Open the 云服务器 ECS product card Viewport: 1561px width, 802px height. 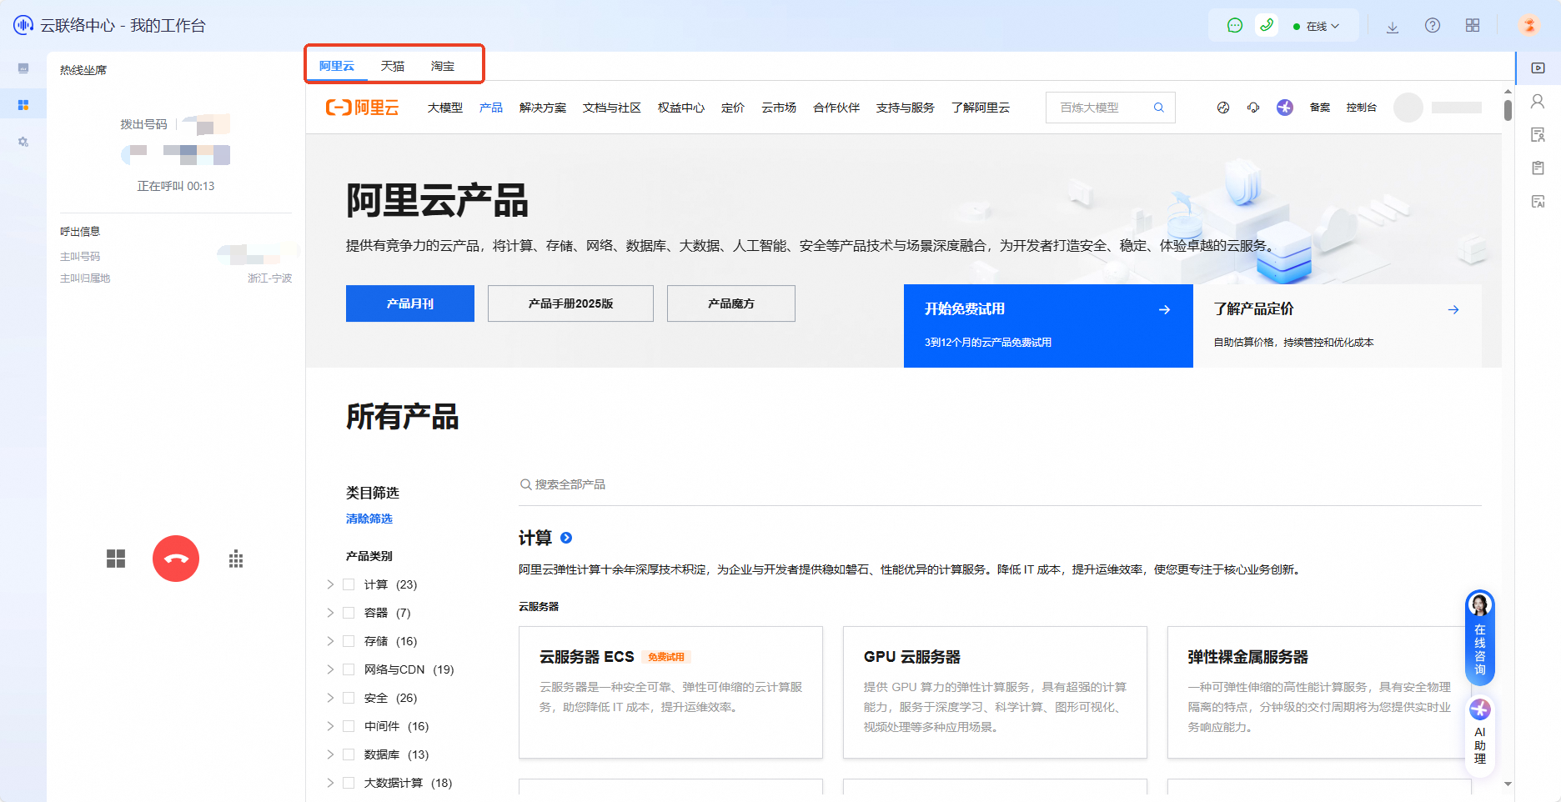tap(670, 692)
